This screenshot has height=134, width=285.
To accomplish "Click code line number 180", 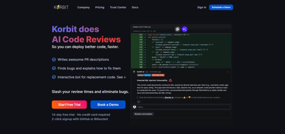I will coord(141,67).
